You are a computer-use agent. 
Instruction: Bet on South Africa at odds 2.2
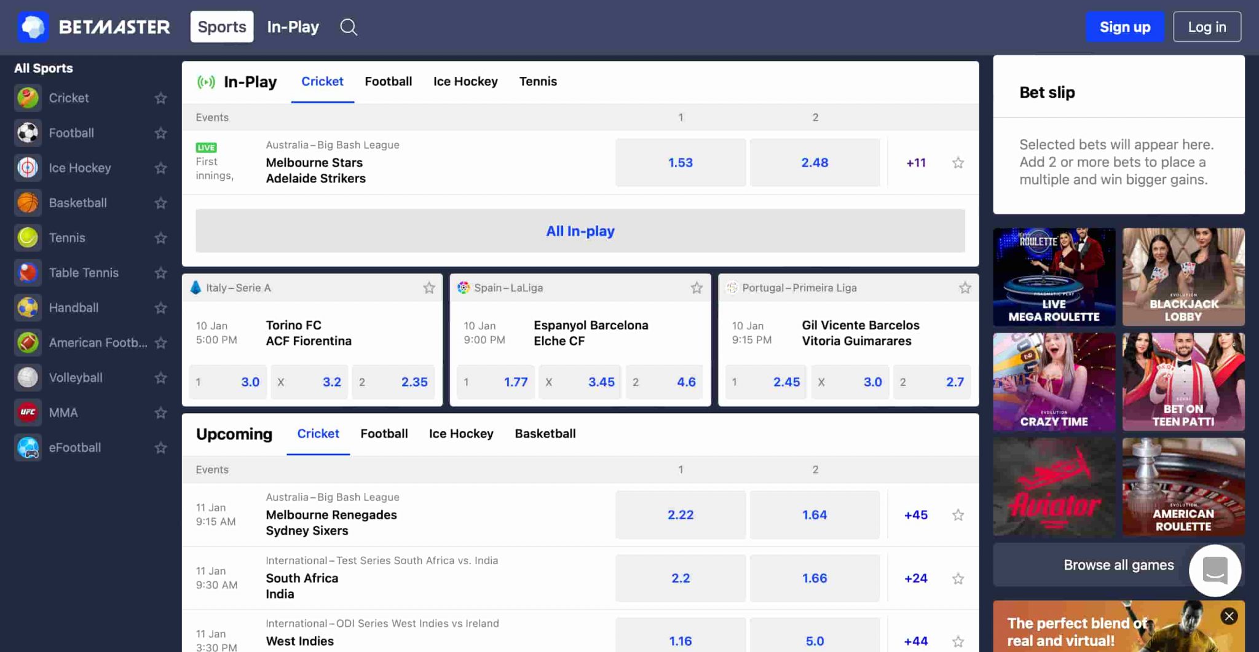pos(680,578)
